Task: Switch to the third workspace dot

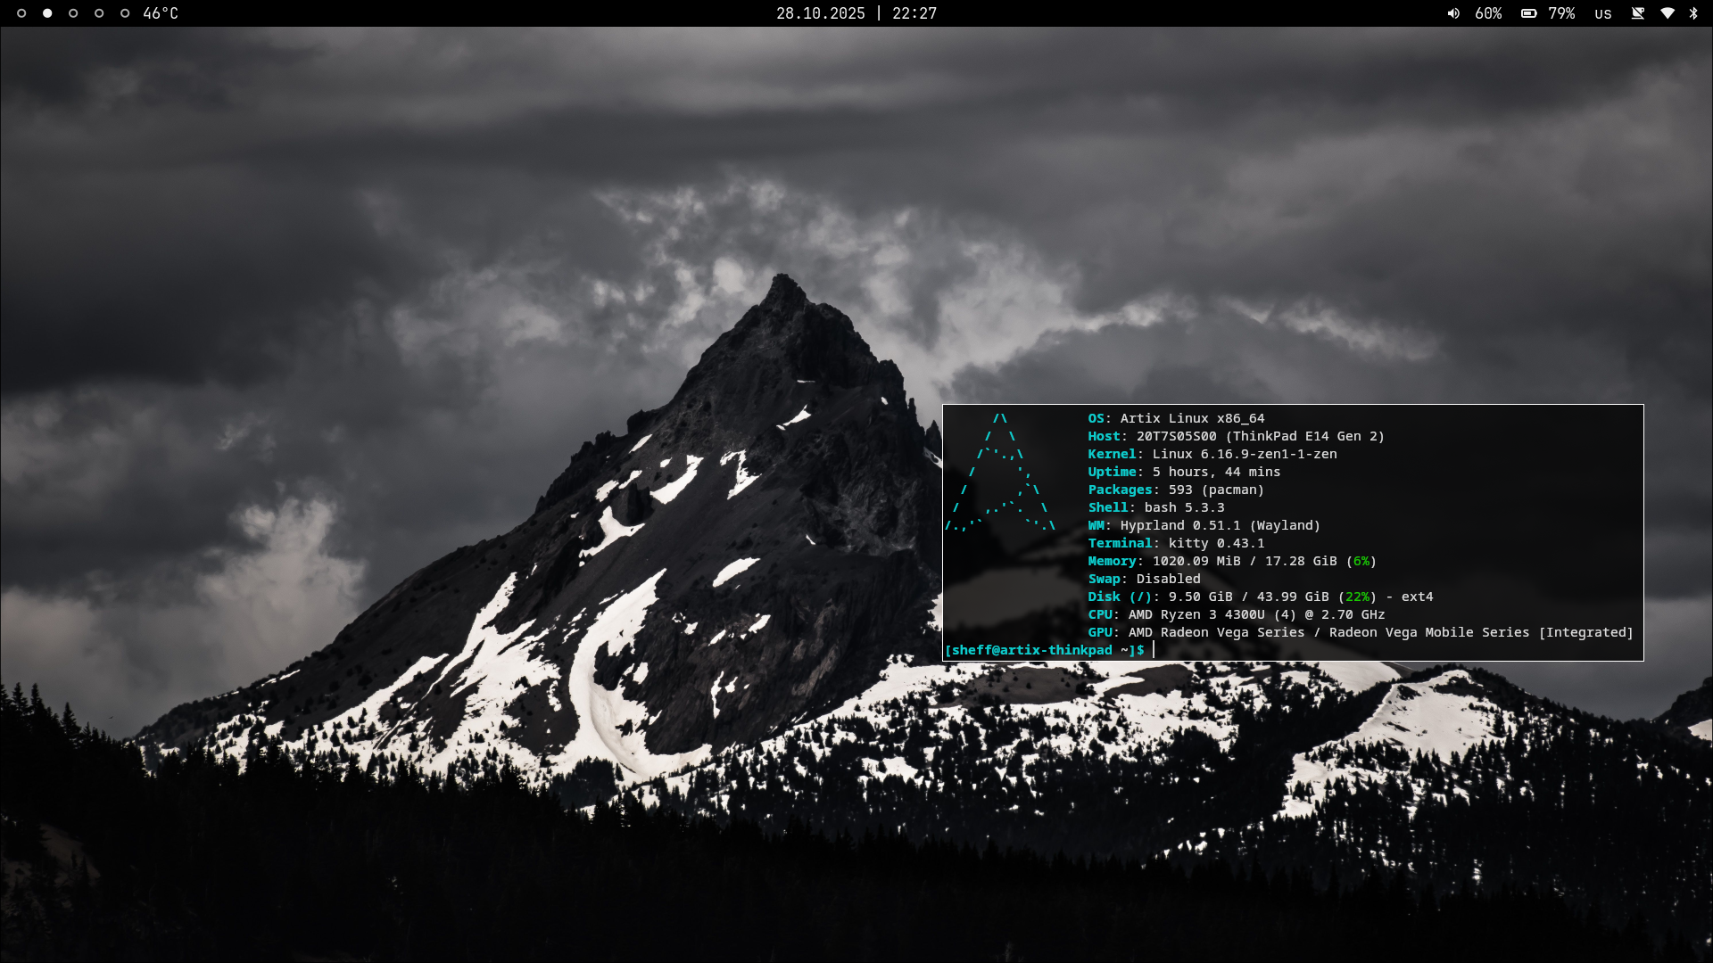Action: click(73, 13)
